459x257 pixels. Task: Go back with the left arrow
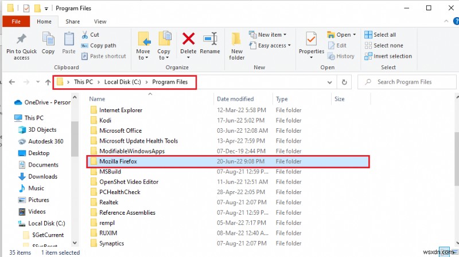(x=12, y=82)
